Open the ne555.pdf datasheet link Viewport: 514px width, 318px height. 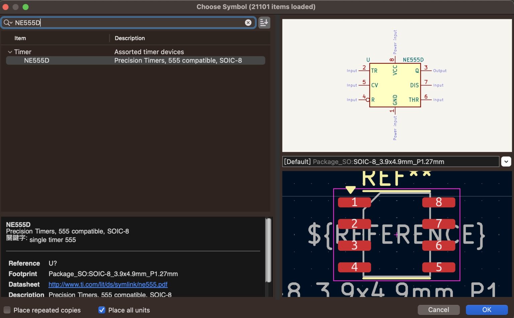[108, 284]
